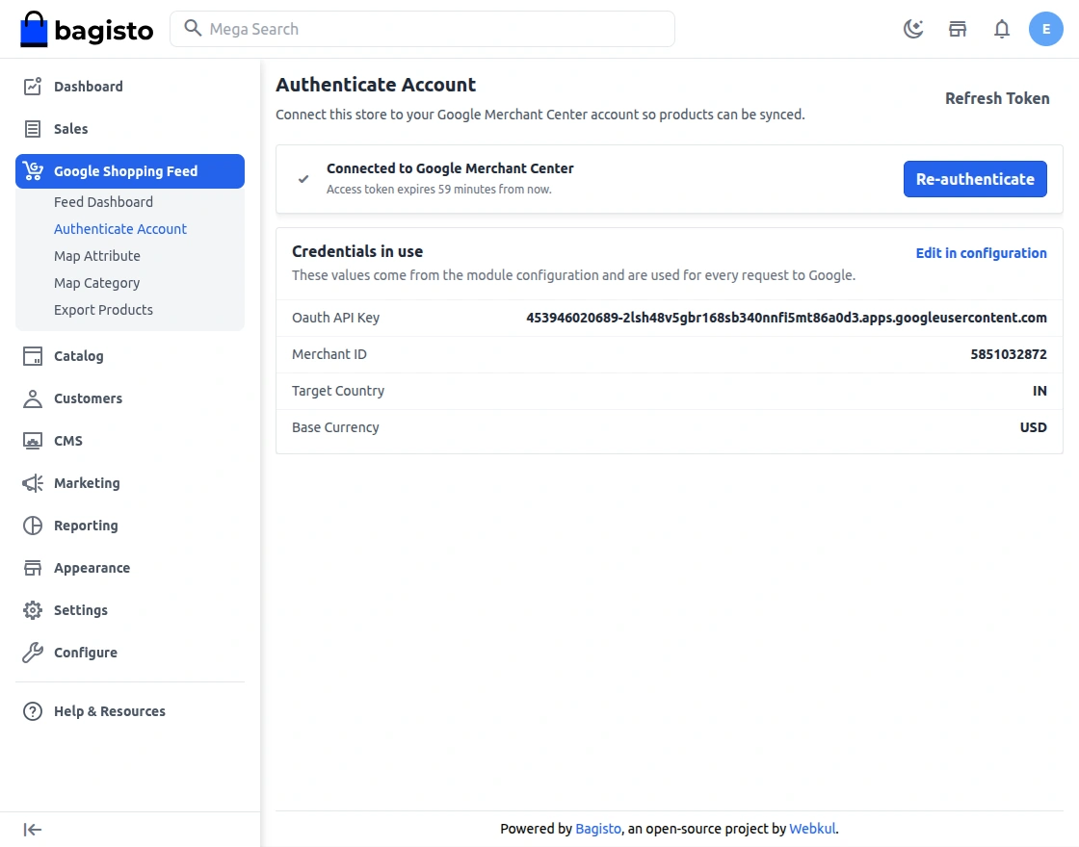Select Google Shopping Feed menu
Viewport: 1079px width, 847px height.
pyautogui.click(x=129, y=171)
